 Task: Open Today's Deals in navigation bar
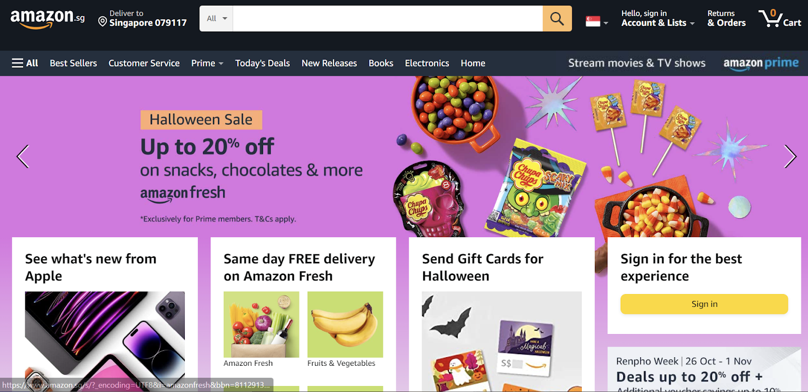(263, 63)
